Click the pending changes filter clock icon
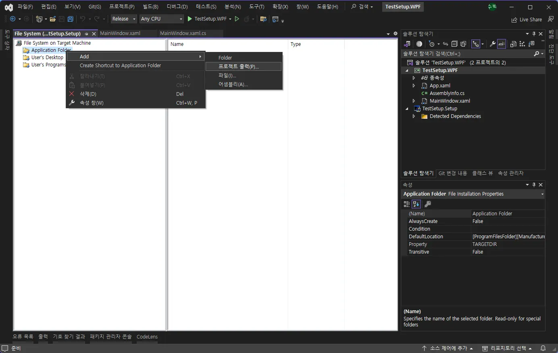 [431, 44]
